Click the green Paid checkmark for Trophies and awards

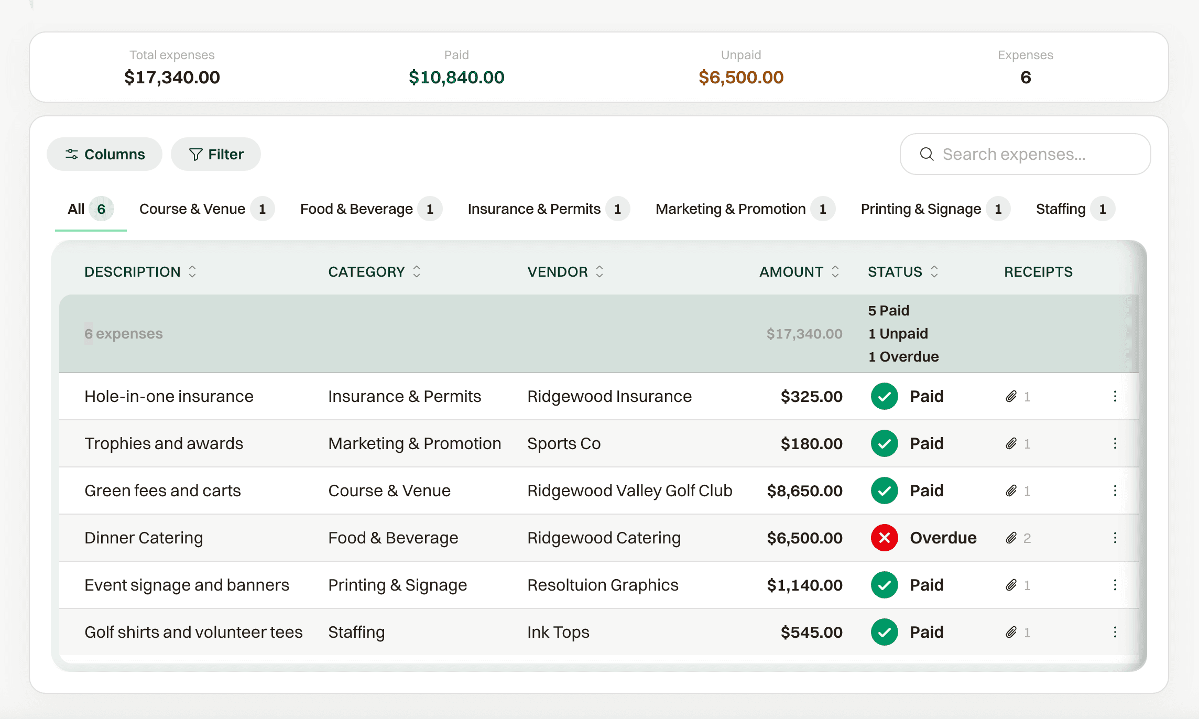(x=884, y=443)
